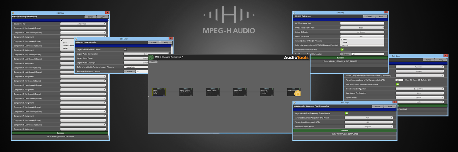The height and width of the screenshot is (152, 458).
Task: Toggle Print Scene Summary to File switch
Action: tap(342, 49)
